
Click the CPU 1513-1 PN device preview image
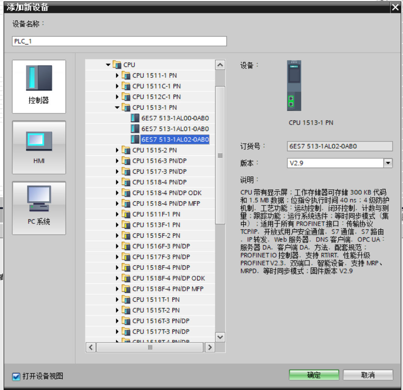point(294,85)
